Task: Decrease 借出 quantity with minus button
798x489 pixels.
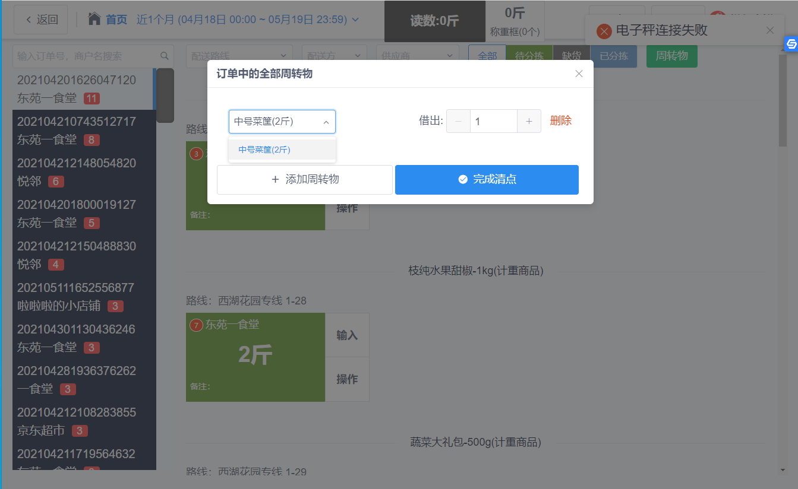Action: (458, 121)
